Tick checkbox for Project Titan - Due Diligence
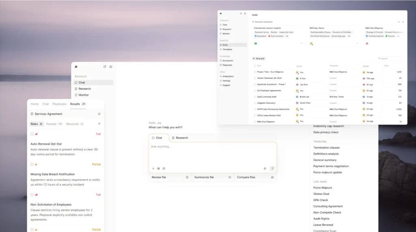Image resolution: width=416 pixels, height=232 pixels. coord(255,72)
